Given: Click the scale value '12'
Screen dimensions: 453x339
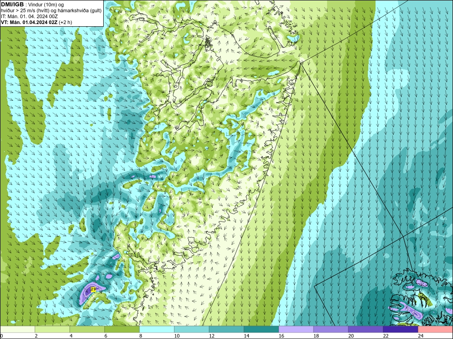Looking at the screenshot, I should (x=212, y=336).
